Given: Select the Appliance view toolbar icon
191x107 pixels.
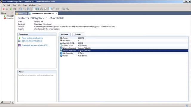Looking at the screenshot, I should pyautogui.click(x=58, y=9).
